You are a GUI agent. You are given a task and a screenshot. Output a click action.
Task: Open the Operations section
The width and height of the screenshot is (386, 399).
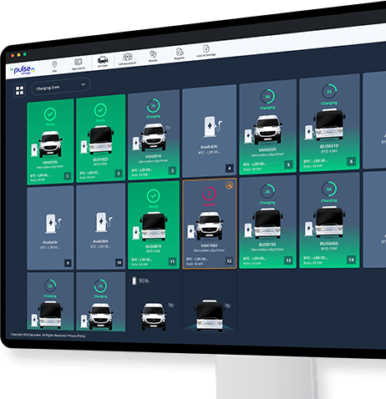[78, 64]
